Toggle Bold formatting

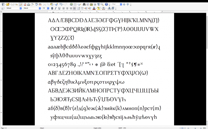(x=52, y=8)
